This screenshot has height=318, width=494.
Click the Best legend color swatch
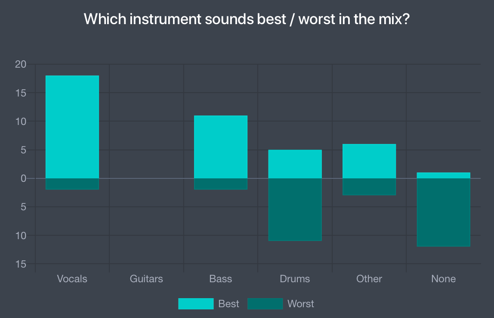pos(196,304)
